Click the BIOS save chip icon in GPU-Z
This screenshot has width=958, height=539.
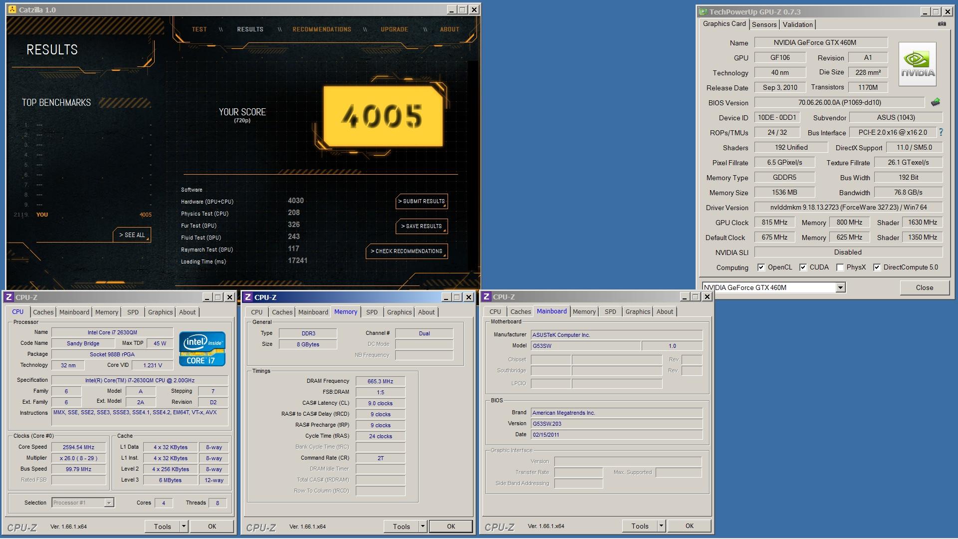pyautogui.click(x=936, y=102)
